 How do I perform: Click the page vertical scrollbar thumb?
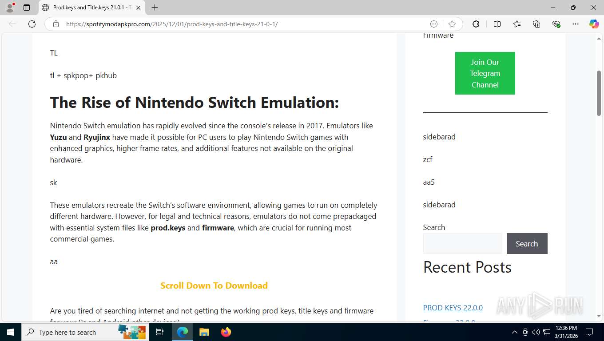(x=599, y=93)
